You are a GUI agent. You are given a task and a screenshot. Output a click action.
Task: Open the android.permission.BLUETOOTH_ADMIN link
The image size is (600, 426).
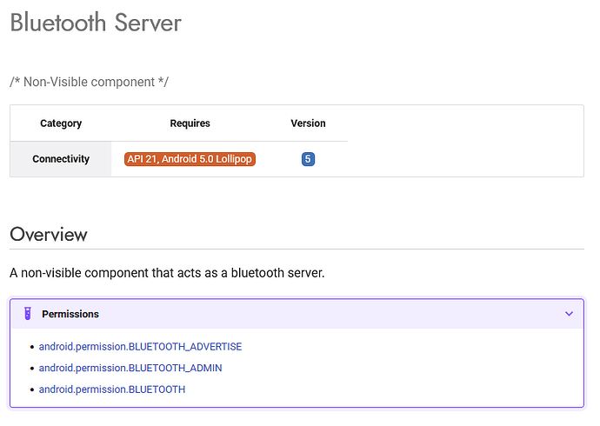(x=130, y=368)
